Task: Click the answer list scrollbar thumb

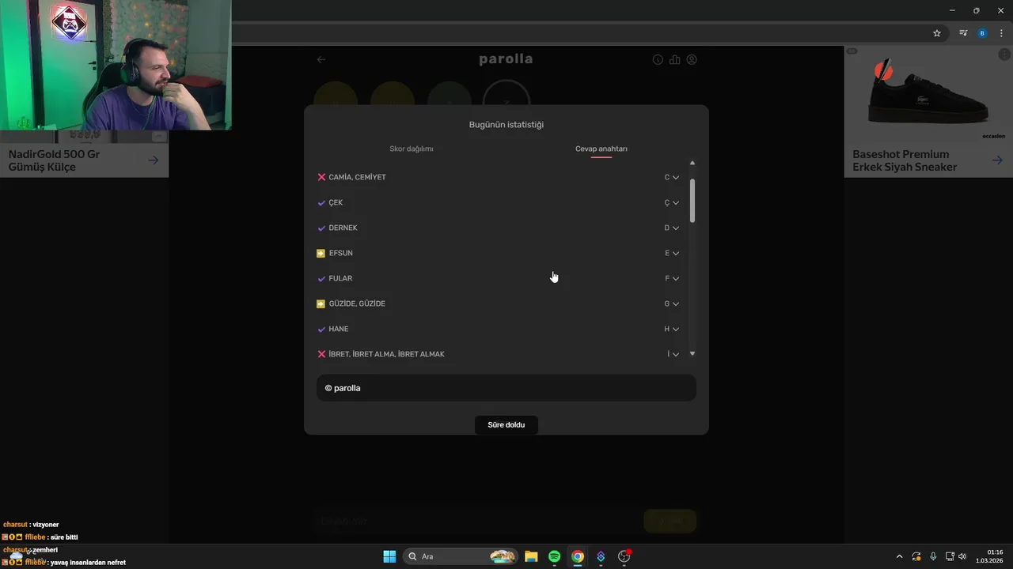Action: click(692, 200)
